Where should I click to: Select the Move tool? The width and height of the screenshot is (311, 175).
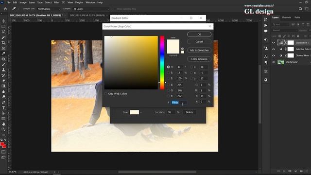tap(3, 21)
